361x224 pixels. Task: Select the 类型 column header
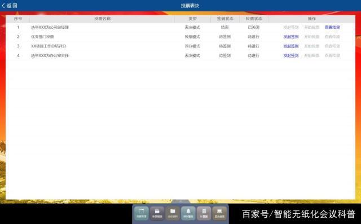[192, 19]
